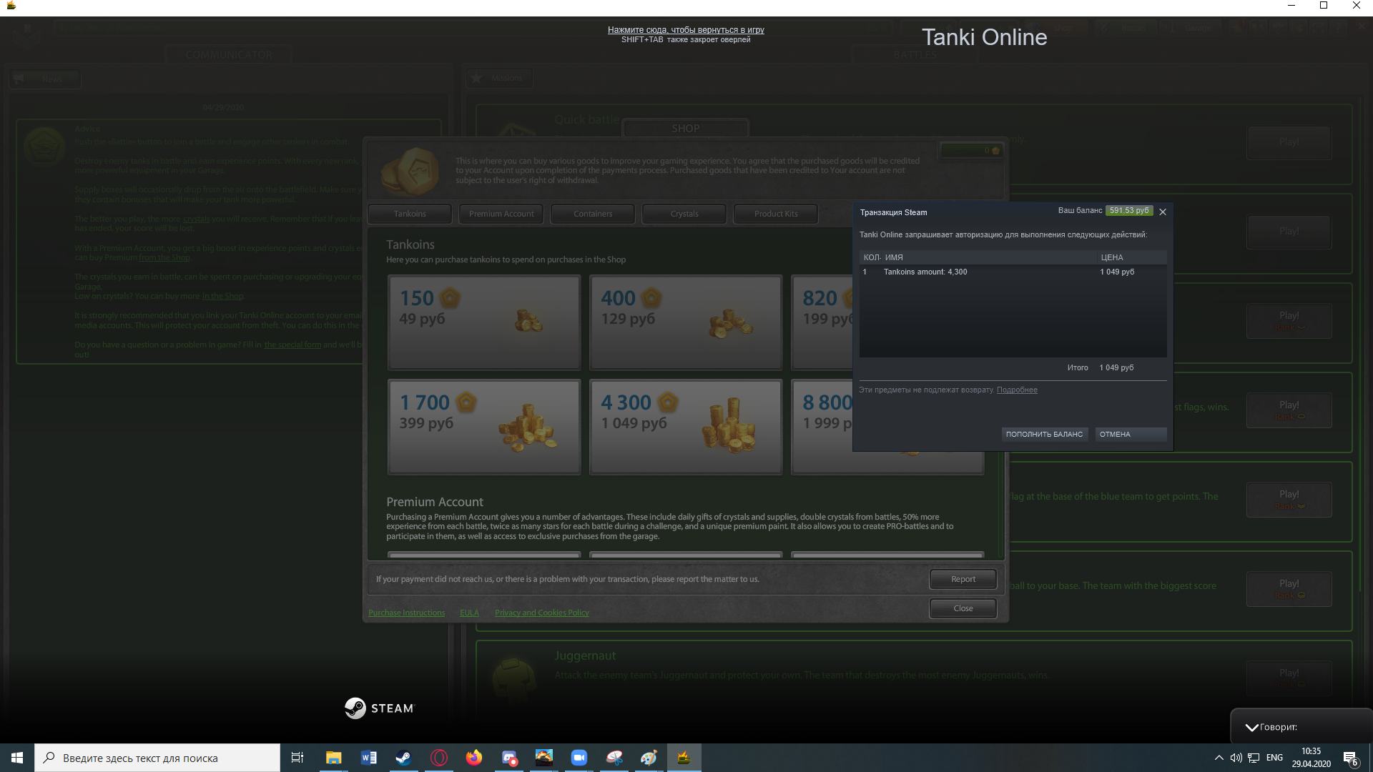Viewport: 1373px width, 772px height.
Task: Open the Premium Account shop tab
Action: [x=501, y=214]
